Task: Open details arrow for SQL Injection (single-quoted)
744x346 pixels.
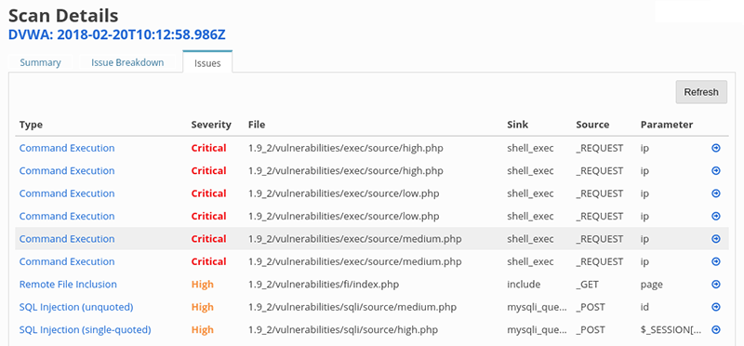Action: pyautogui.click(x=716, y=330)
